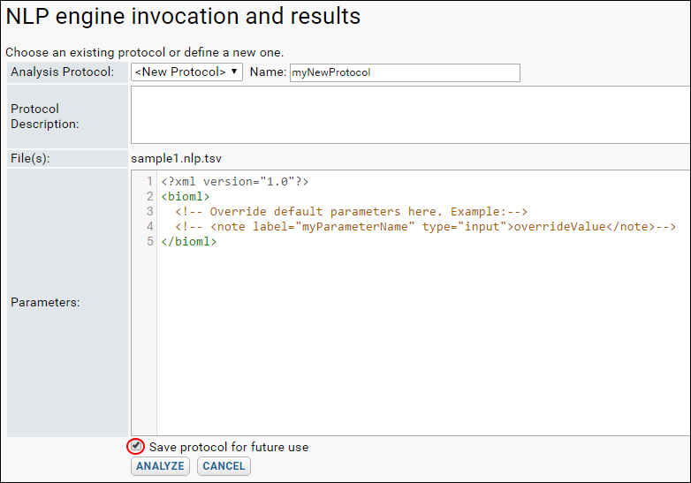Click the overrideValue text in line 4

pos(559,226)
